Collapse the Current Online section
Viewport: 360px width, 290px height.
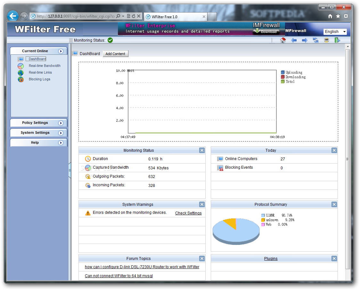[x=61, y=51]
